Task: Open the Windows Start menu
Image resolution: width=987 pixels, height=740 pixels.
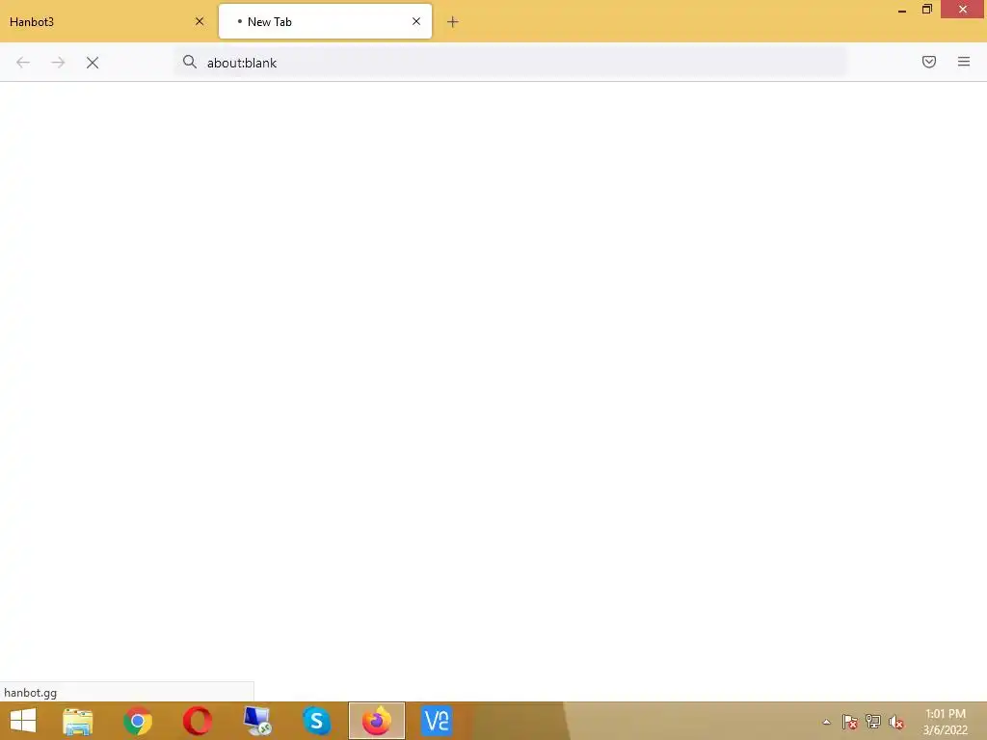Action: click(x=23, y=721)
